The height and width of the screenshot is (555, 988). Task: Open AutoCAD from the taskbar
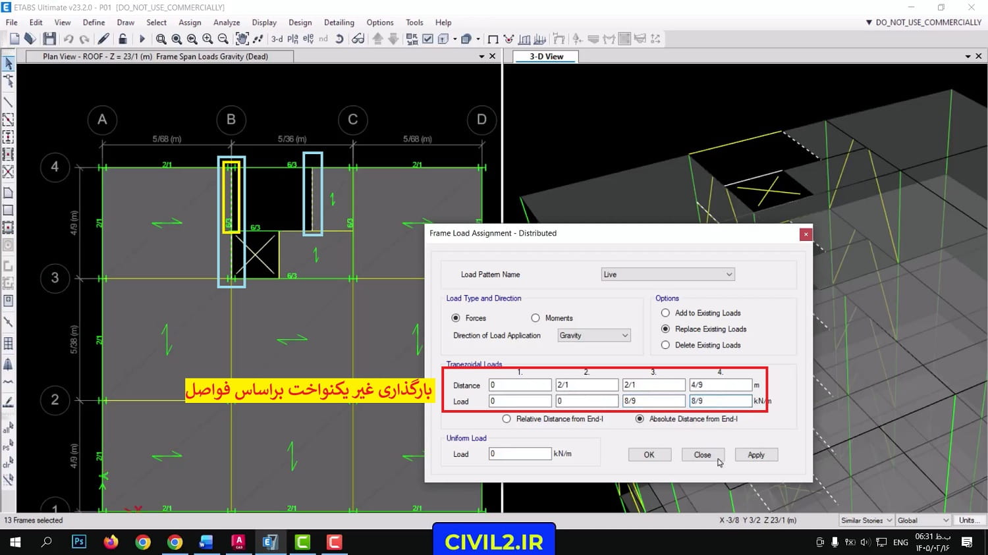[238, 542]
